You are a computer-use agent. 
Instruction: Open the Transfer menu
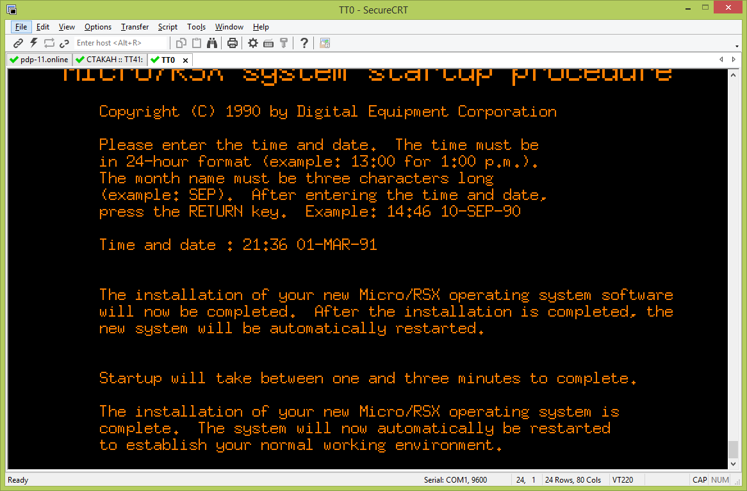[135, 27]
